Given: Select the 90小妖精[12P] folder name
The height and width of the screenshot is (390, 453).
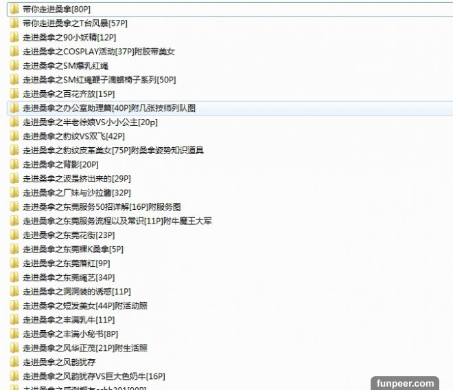Looking at the screenshot, I should pos(69,37).
